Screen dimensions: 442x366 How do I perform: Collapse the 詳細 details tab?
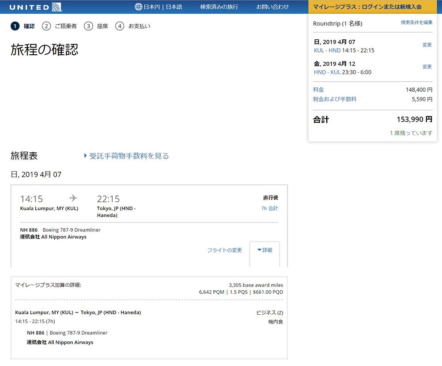pyautogui.click(x=264, y=250)
